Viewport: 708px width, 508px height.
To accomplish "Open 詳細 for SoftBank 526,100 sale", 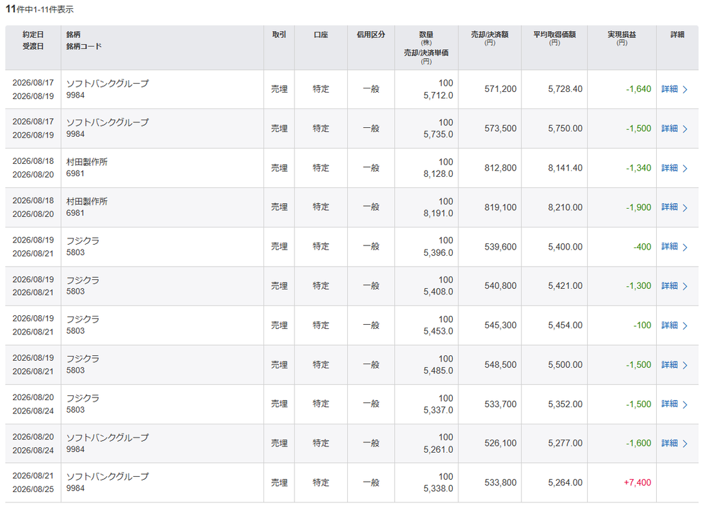I will [669, 444].
